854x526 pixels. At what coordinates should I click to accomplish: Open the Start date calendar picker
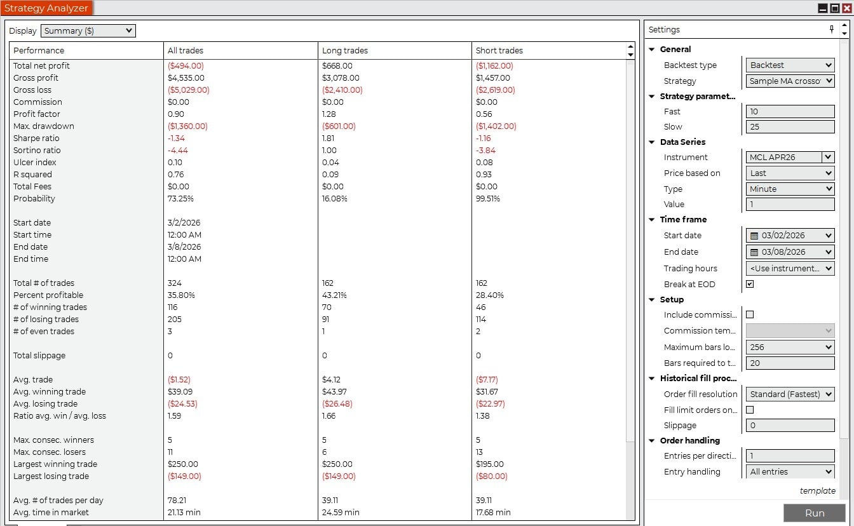pyautogui.click(x=754, y=236)
